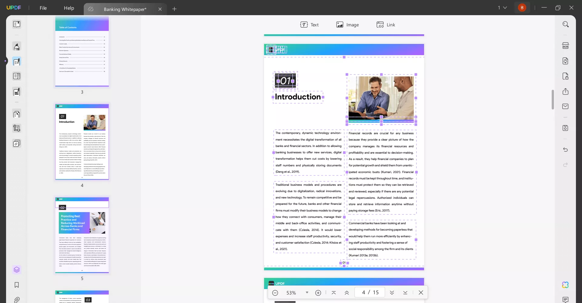Viewport: 582px width, 303px height.
Task: Select the page 5 thumbnail
Action: 82,235
